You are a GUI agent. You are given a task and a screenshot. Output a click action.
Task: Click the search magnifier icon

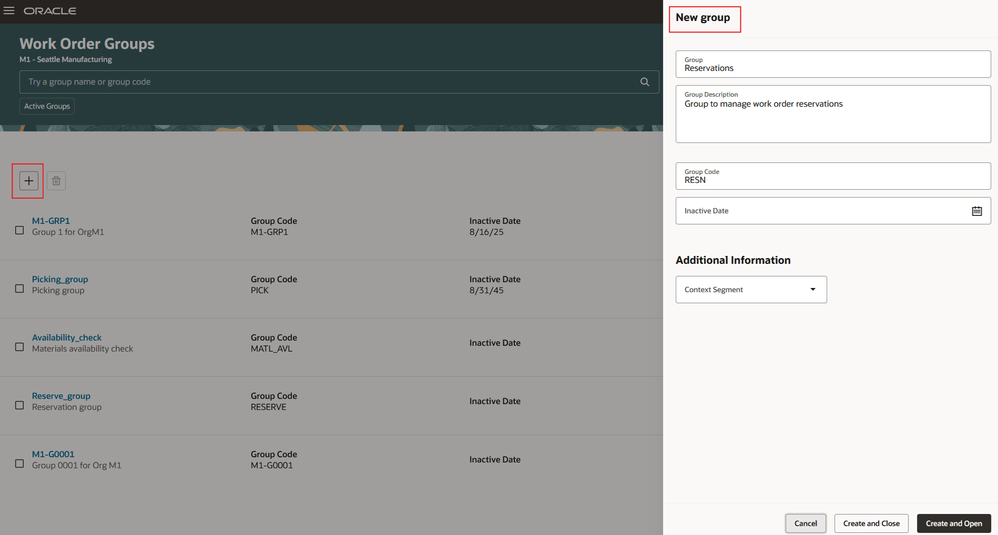[x=645, y=81]
